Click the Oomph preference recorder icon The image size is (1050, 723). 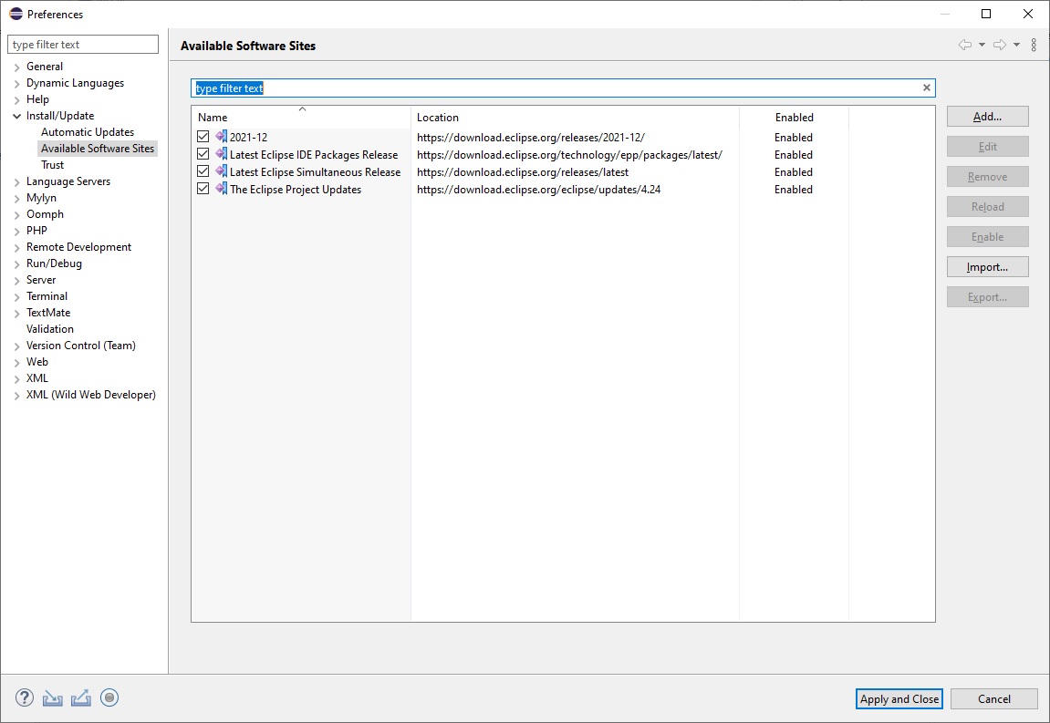tap(109, 697)
